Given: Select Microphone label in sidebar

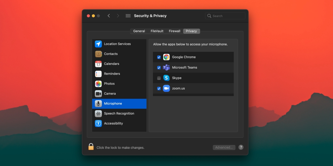Looking at the screenshot, I should click(x=113, y=104).
